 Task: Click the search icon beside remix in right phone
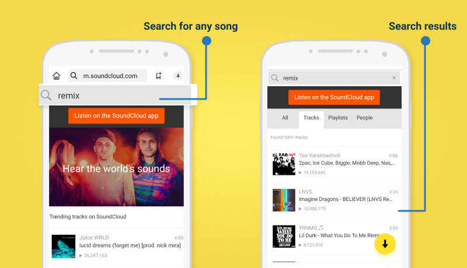pyautogui.click(x=275, y=78)
